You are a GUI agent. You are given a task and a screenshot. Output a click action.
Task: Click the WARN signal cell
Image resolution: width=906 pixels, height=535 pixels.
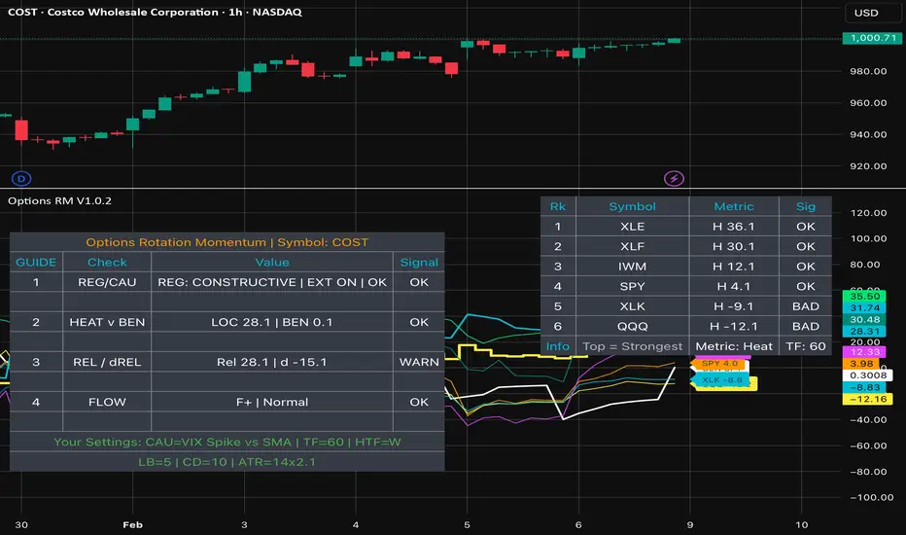(419, 362)
